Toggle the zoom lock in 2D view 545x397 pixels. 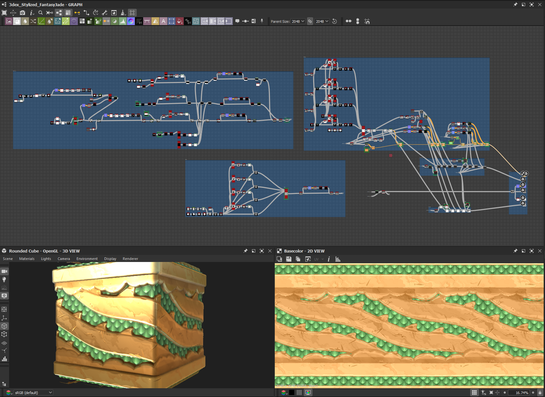click(540, 393)
